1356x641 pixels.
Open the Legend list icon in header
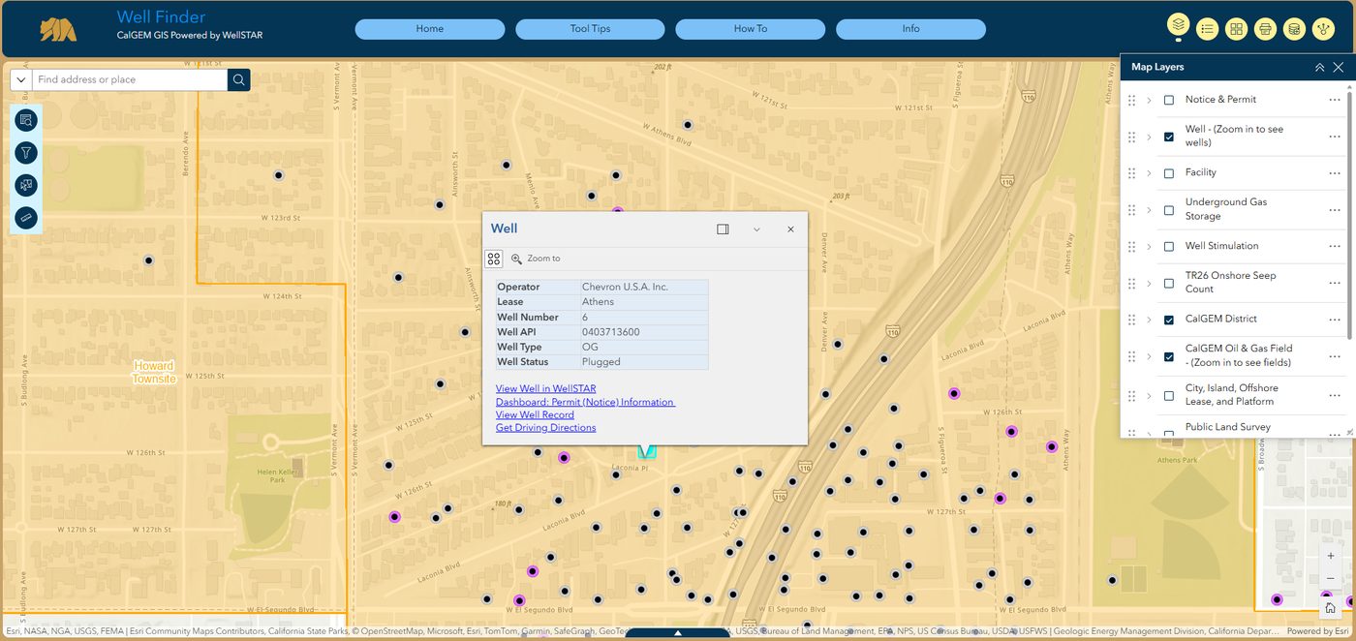[x=1207, y=29]
